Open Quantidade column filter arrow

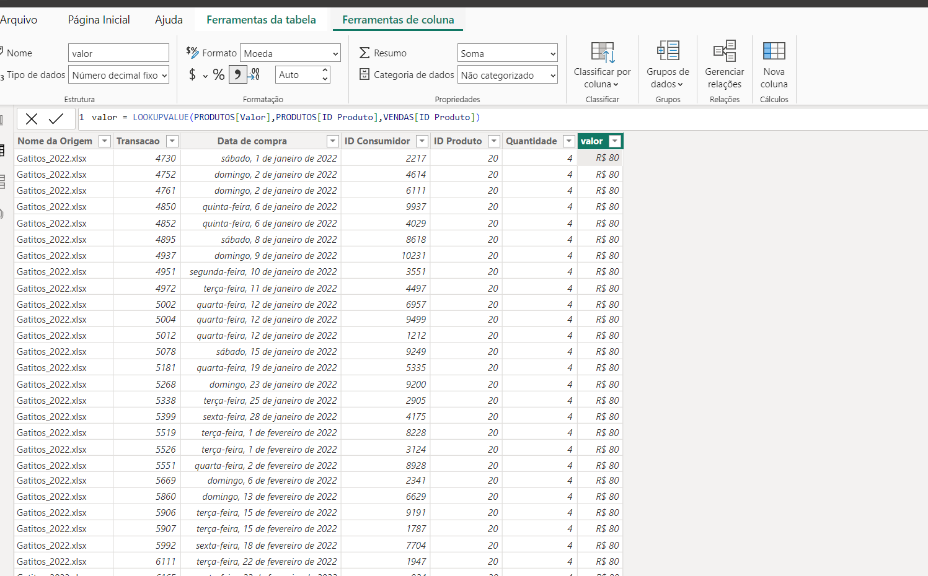(568, 141)
